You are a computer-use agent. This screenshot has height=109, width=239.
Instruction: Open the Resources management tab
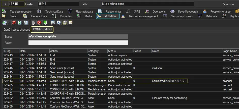tap(143, 16)
